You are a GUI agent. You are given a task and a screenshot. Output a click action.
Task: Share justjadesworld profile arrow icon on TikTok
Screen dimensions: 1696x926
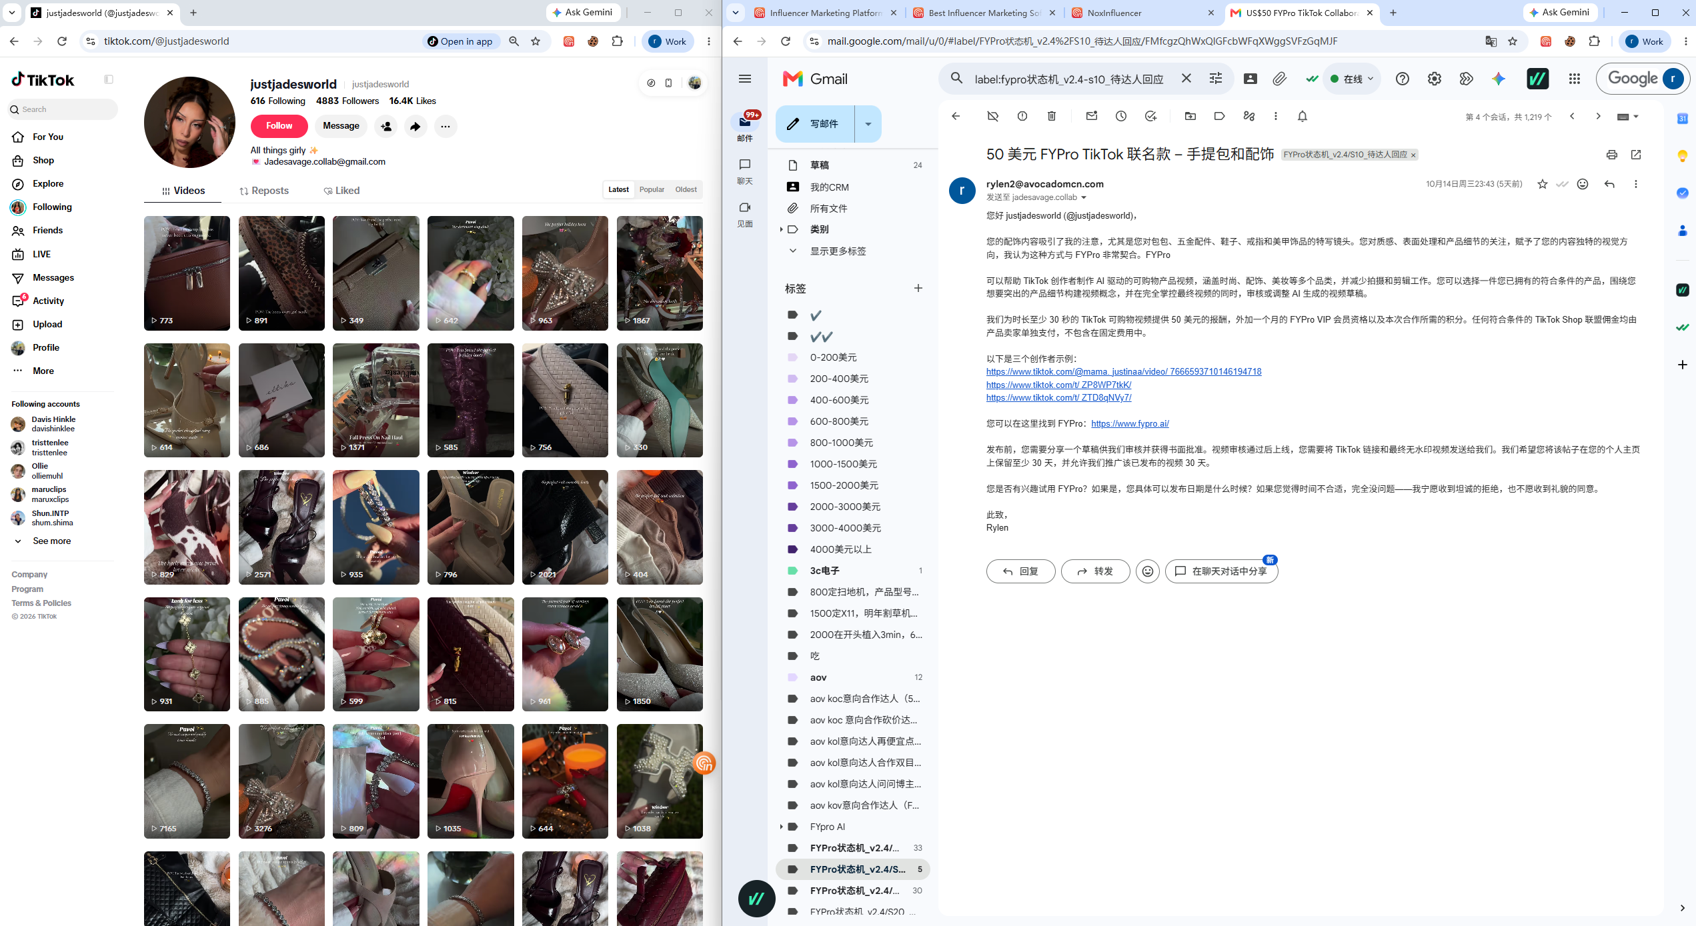(415, 126)
